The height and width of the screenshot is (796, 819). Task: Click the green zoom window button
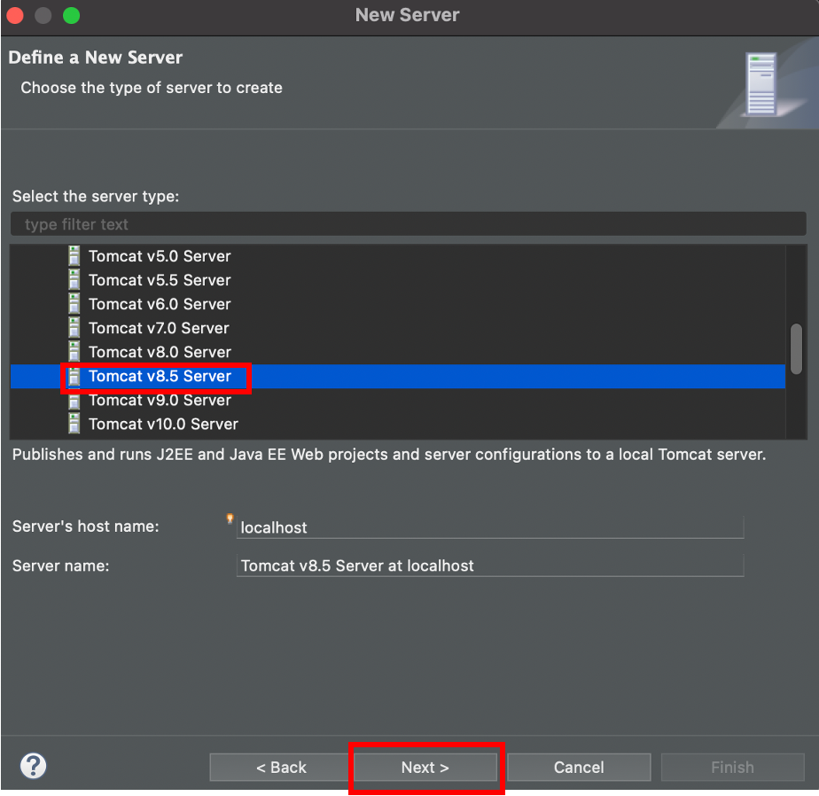tap(72, 15)
